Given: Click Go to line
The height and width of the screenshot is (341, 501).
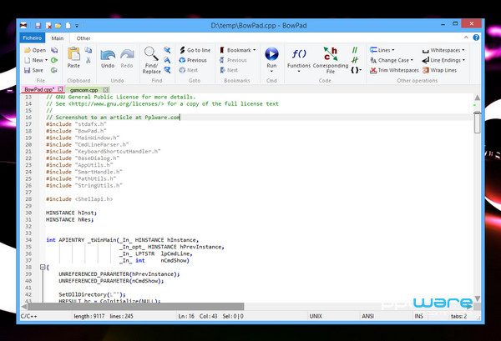Looking at the screenshot, I should (195, 50).
